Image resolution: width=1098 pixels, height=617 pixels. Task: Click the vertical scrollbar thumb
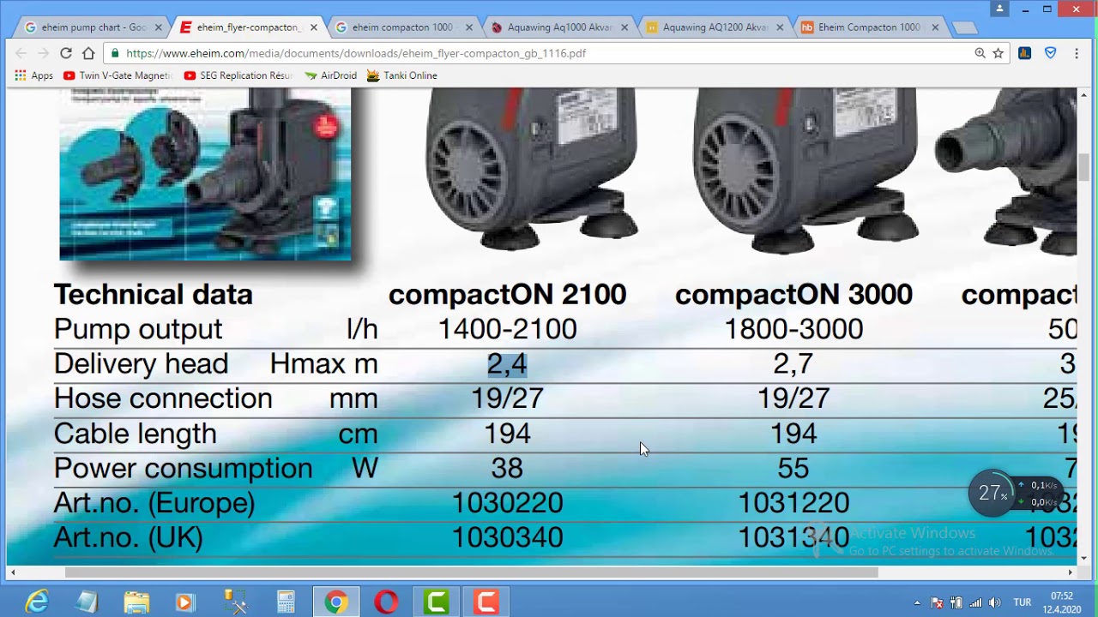click(x=1084, y=168)
